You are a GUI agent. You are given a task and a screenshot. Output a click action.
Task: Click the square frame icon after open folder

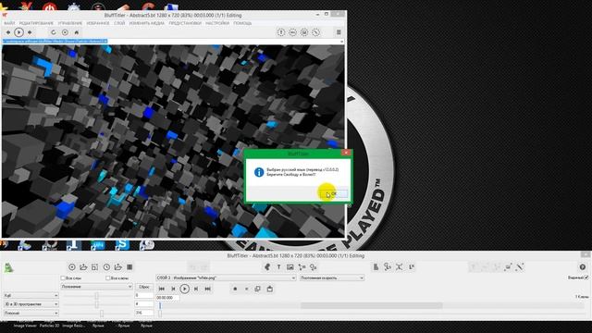[94, 267]
